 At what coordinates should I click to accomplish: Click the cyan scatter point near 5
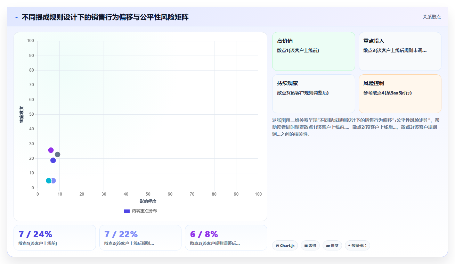[x=49, y=181]
